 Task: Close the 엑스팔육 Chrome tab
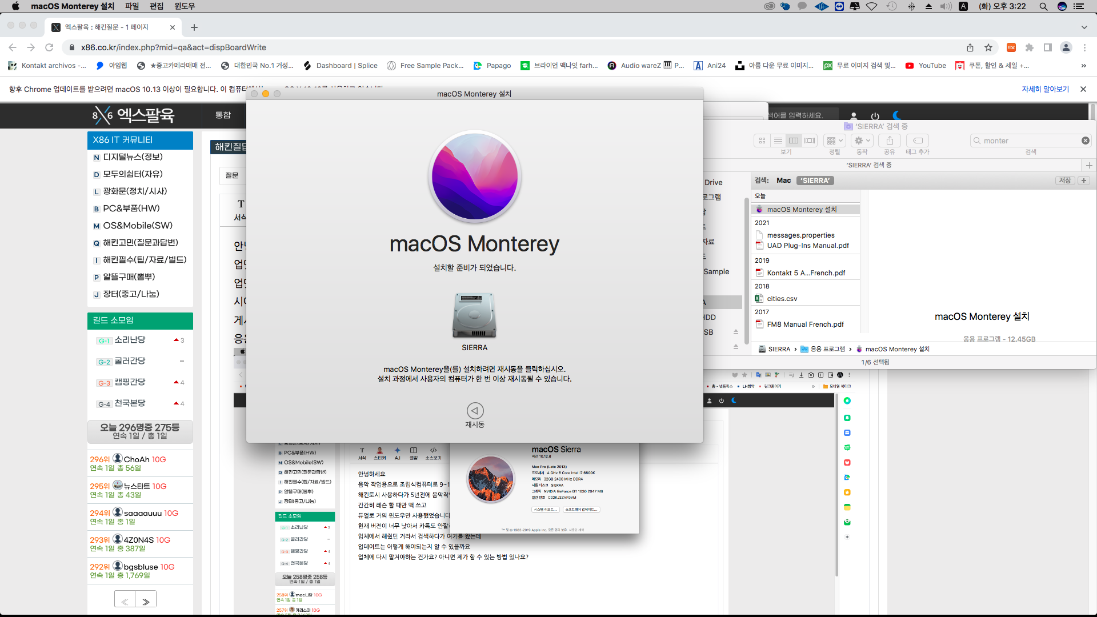173,27
